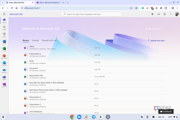Launch Word from the sidebar

[4, 42]
